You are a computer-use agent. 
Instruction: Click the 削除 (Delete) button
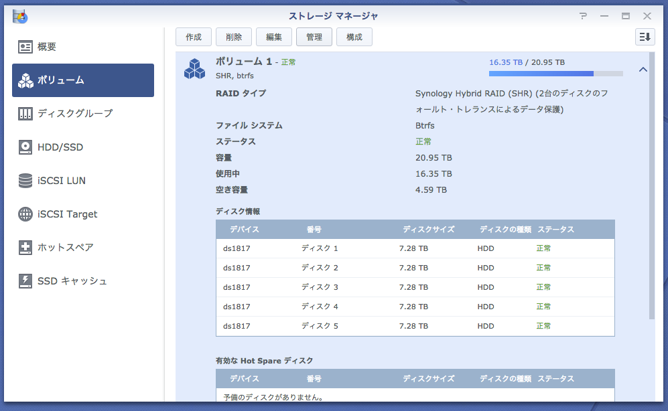point(233,37)
